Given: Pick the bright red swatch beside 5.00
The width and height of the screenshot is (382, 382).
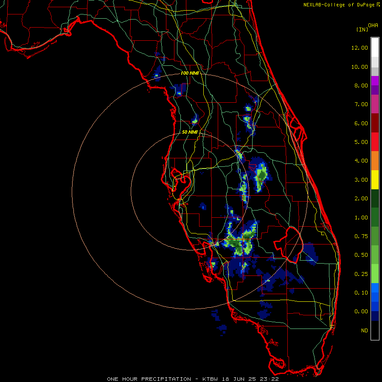Looking at the screenshot, I should (x=375, y=142).
